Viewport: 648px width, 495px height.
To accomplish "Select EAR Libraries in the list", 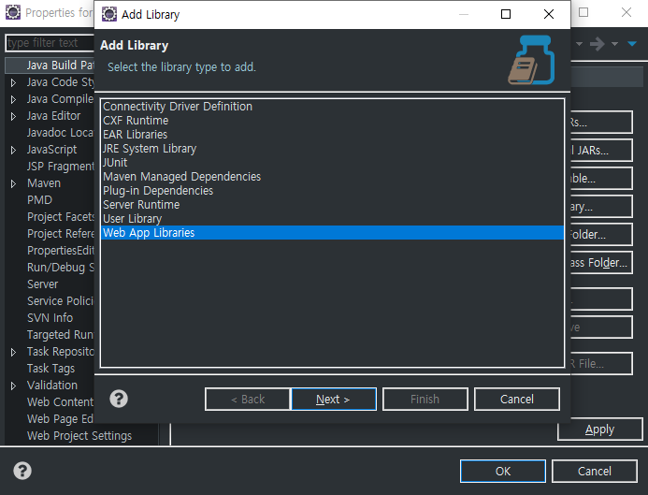I will tap(332, 135).
